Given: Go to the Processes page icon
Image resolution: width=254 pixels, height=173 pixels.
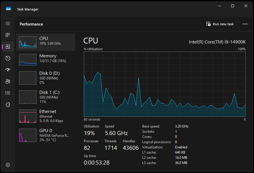Looking at the screenshot, I should pyautogui.click(x=8, y=35).
